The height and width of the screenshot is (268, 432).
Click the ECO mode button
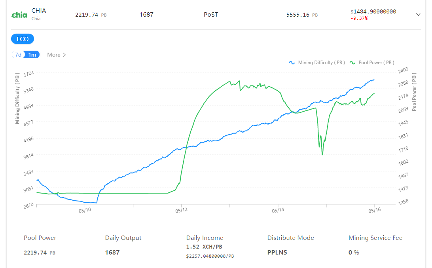[x=23, y=39]
